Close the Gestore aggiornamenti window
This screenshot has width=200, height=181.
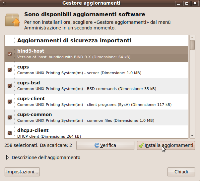(195, 3)
